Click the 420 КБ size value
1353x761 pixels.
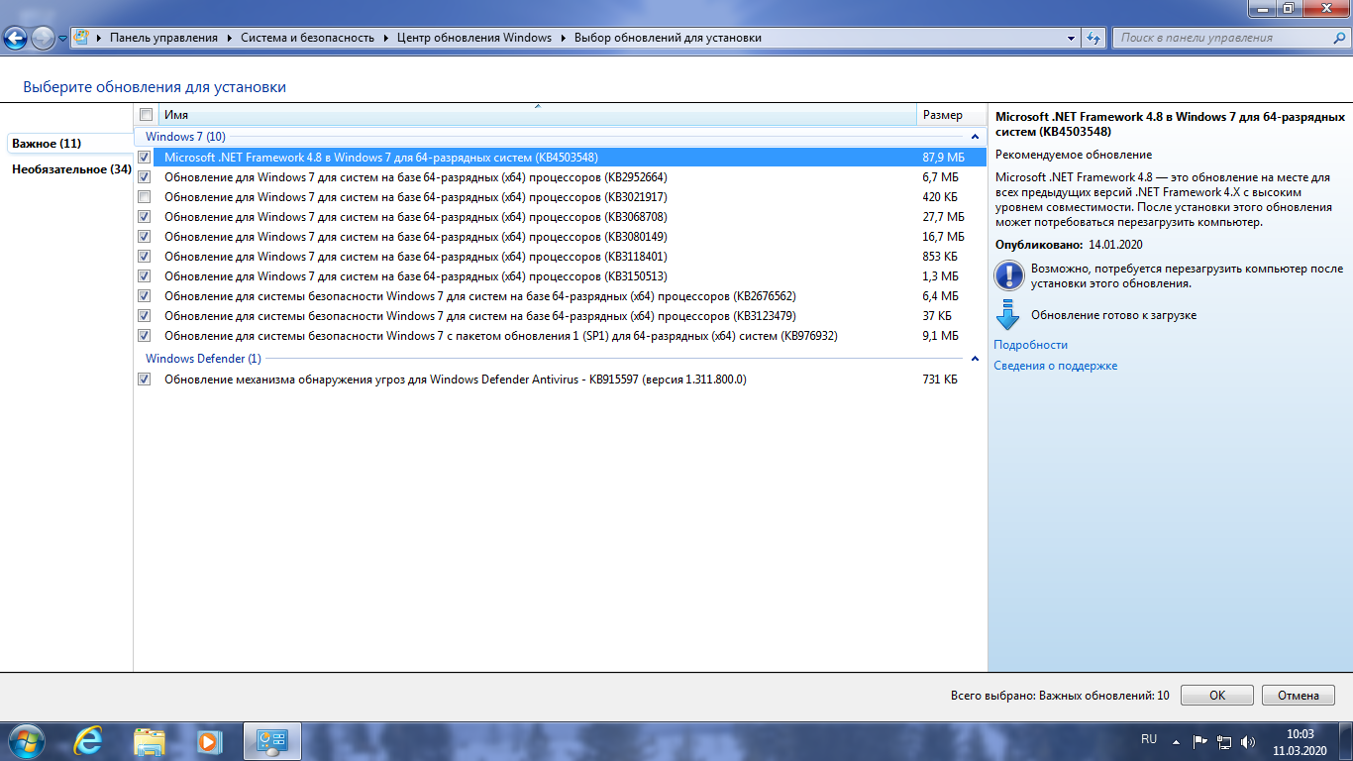click(942, 197)
